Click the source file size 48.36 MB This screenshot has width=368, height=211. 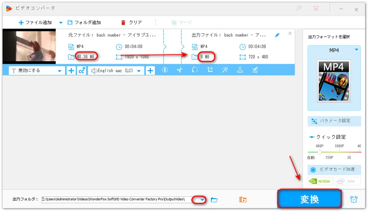tap(85, 57)
